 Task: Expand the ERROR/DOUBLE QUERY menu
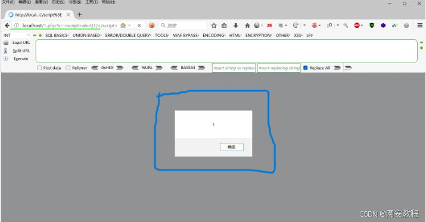[x=128, y=35]
